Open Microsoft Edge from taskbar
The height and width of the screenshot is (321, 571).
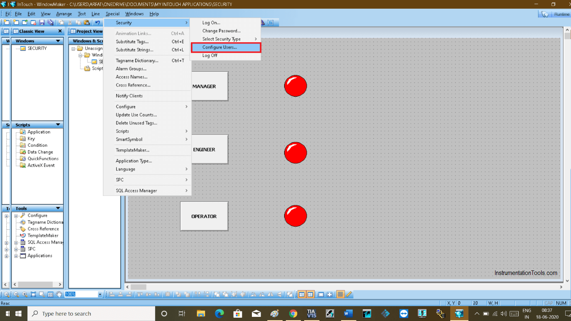(219, 314)
